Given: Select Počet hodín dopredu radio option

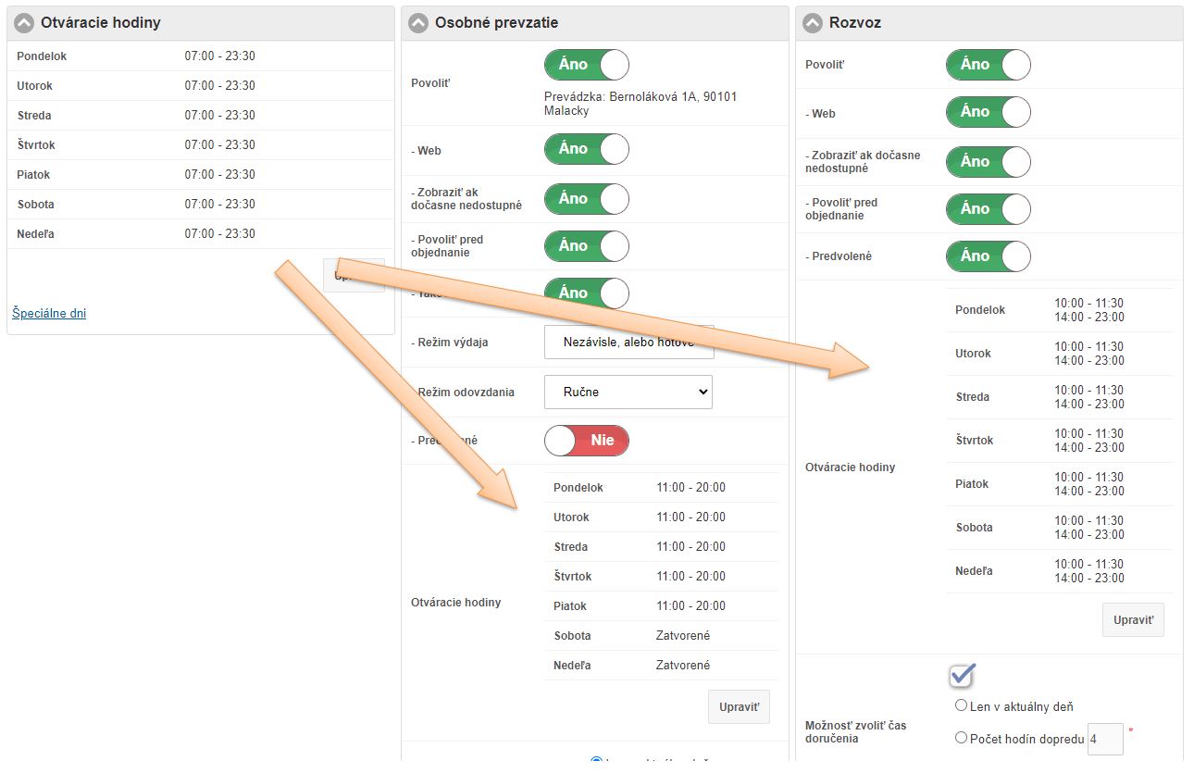Looking at the screenshot, I should pos(961,738).
